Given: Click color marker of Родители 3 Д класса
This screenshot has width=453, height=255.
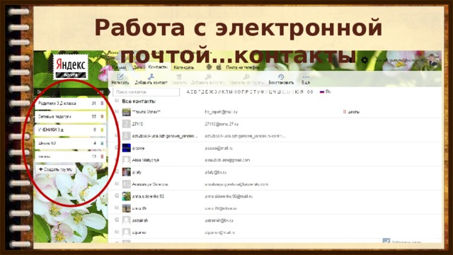Looking at the screenshot, I should (x=102, y=103).
